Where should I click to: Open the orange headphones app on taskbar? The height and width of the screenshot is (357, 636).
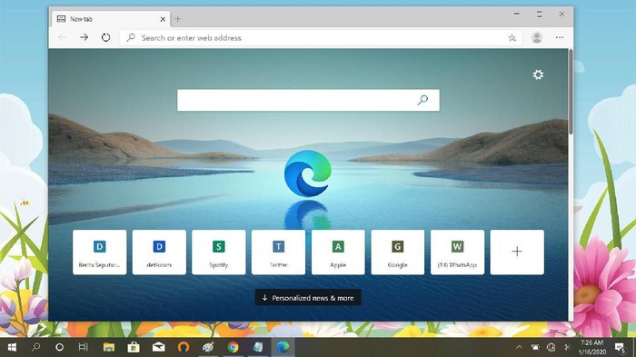coord(184,347)
